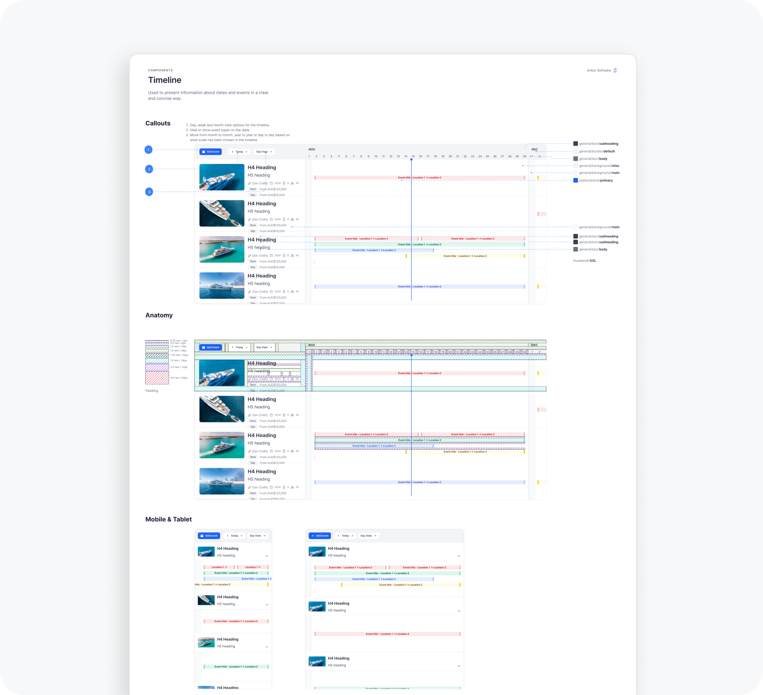
Task: Click the numbered callout circle 3
Action: (149, 192)
